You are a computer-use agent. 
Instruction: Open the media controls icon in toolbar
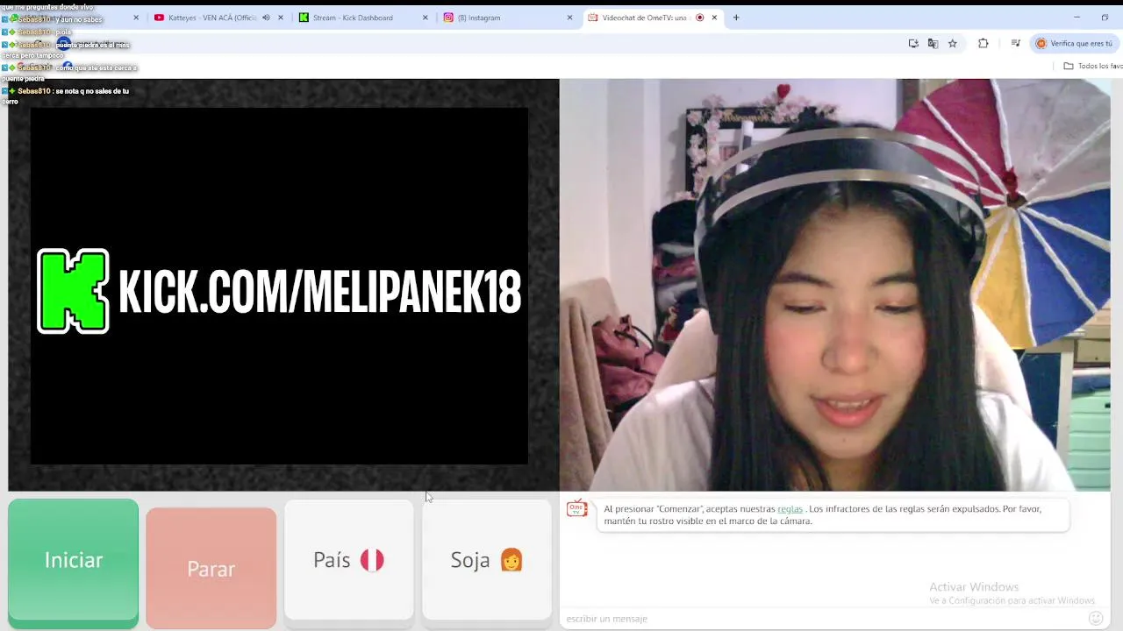click(x=1015, y=43)
